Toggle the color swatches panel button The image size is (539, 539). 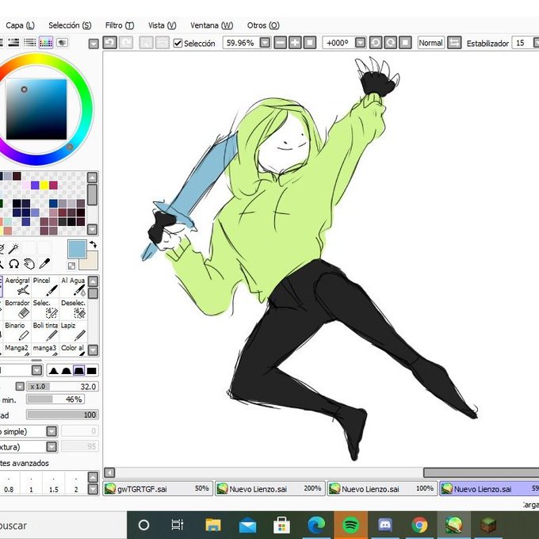[x=46, y=43]
